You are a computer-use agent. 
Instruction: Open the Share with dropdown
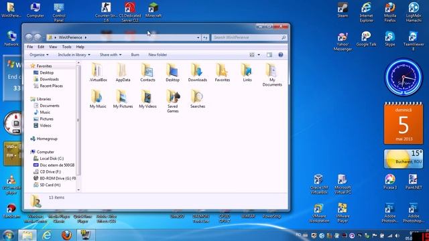(111, 55)
